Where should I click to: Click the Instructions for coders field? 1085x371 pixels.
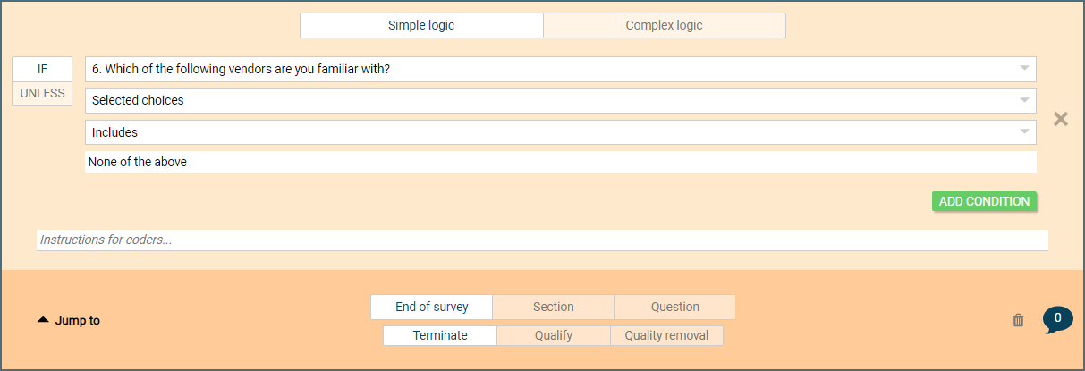[541, 240]
